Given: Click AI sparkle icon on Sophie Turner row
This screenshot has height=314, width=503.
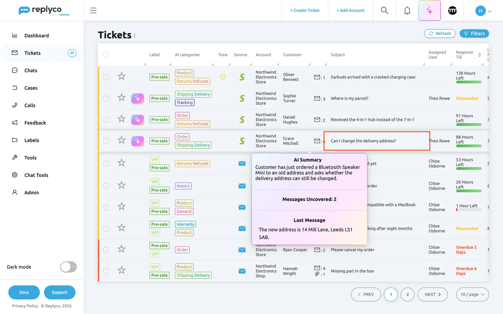Looking at the screenshot, I should point(137,98).
